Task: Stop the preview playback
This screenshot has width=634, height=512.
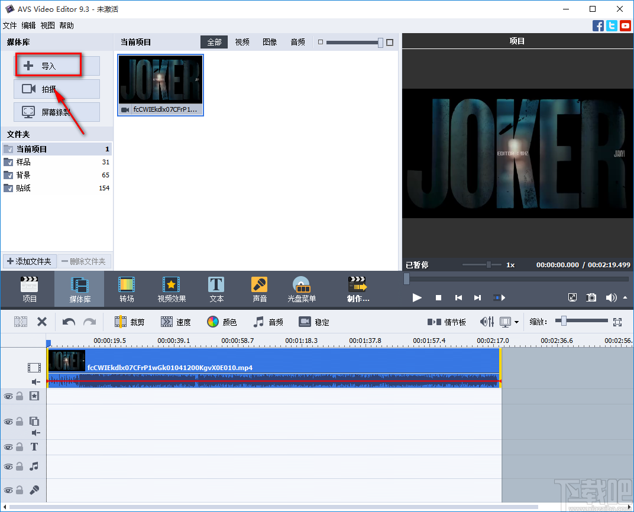Action: 438,298
